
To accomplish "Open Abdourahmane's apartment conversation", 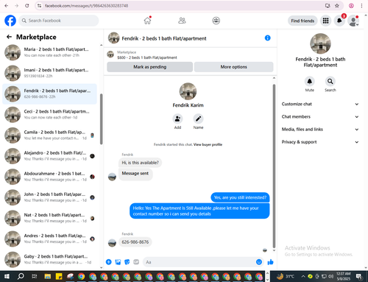I will (x=50, y=177).
